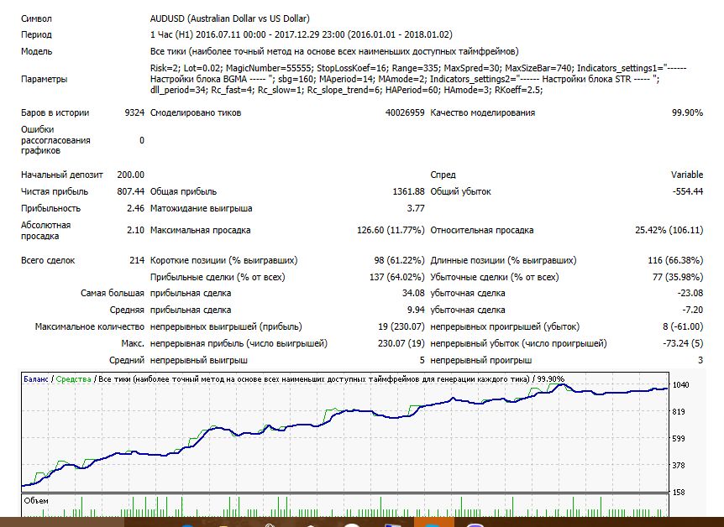Click the model text starting with 'Все тики' in the Модель row

pos(334,51)
